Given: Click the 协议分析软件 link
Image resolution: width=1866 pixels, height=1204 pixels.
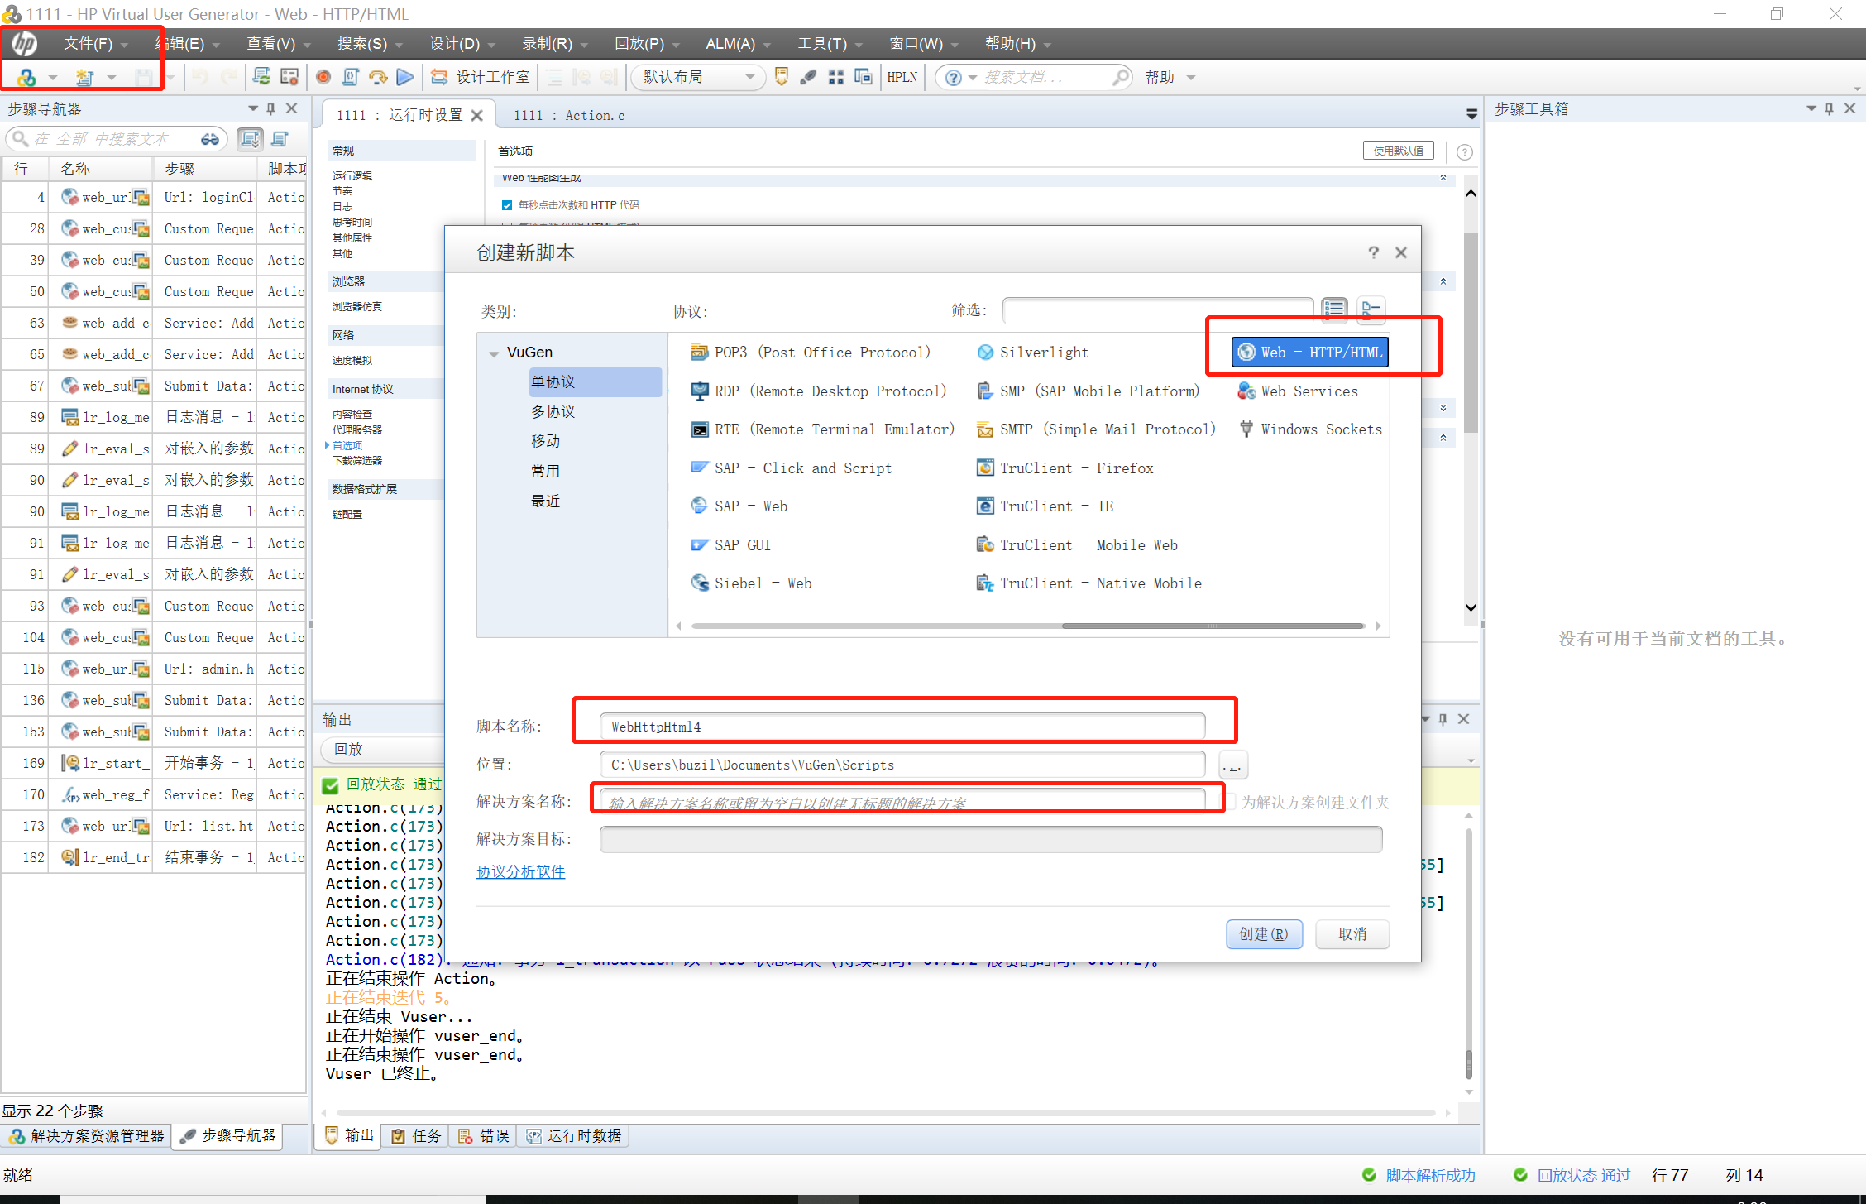Looking at the screenshot, I should (x=520, y=871).
